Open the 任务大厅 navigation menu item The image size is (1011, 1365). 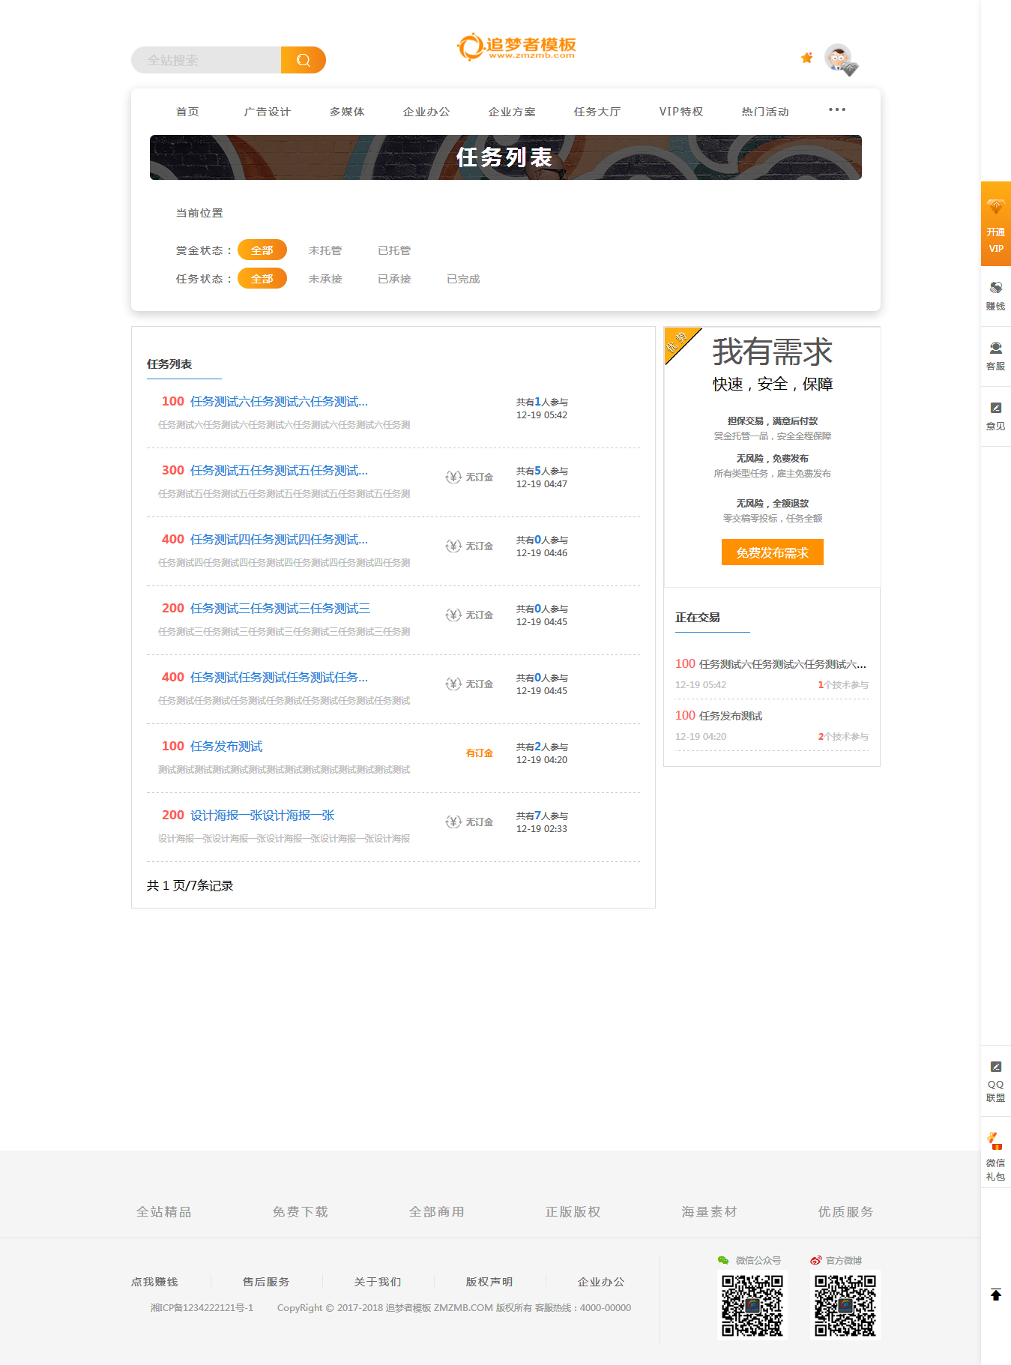(597, 112)
